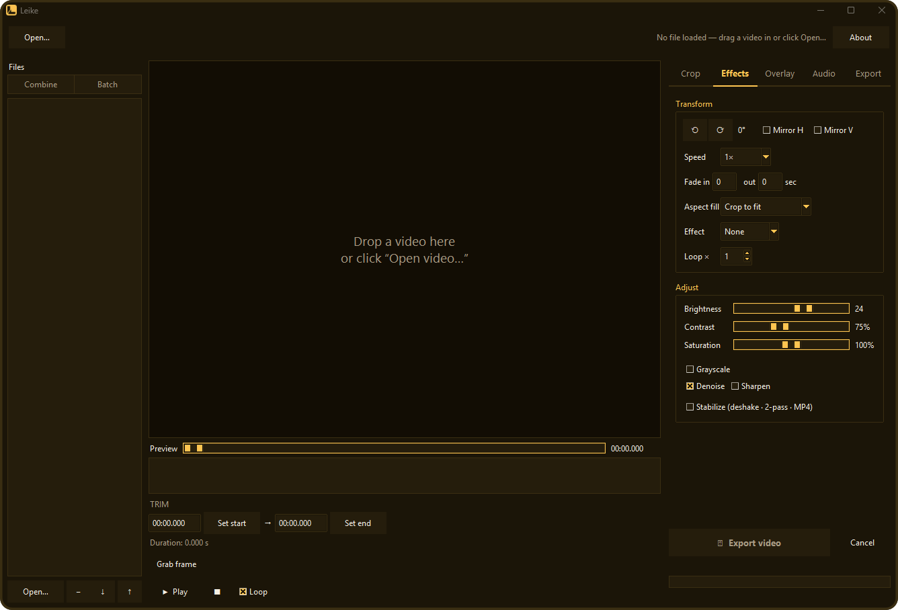
Task: Go to the Audio tab
Action: tap(824, 74)
